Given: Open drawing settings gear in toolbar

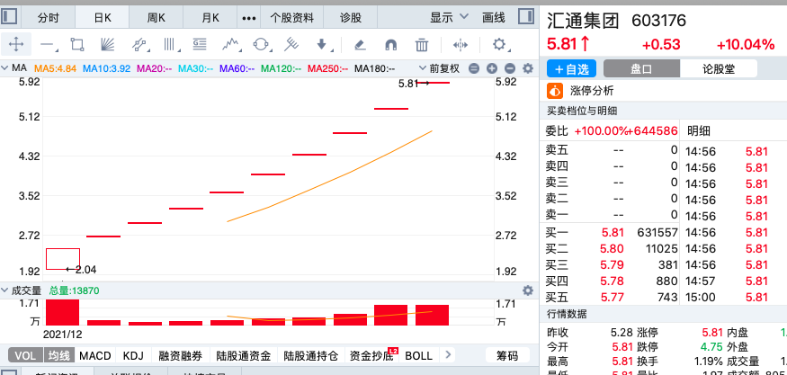Looking at the screenshot, I should [x=499, y=44].
